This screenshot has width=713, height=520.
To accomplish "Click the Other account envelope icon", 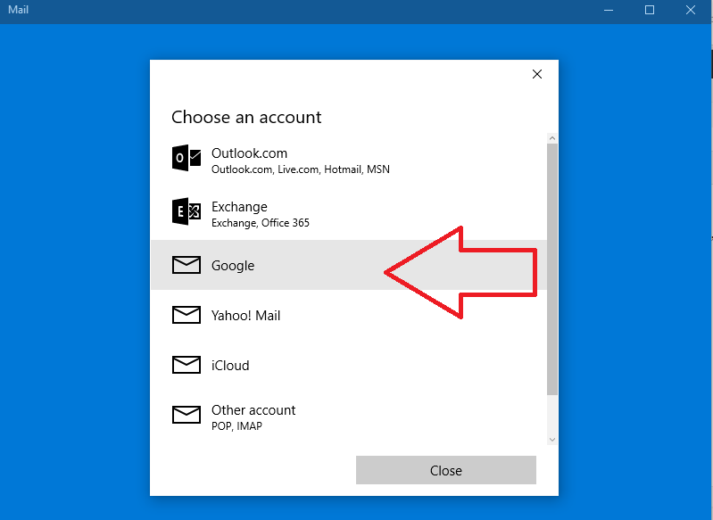I will pyautogui.click(x=187, y=415).
